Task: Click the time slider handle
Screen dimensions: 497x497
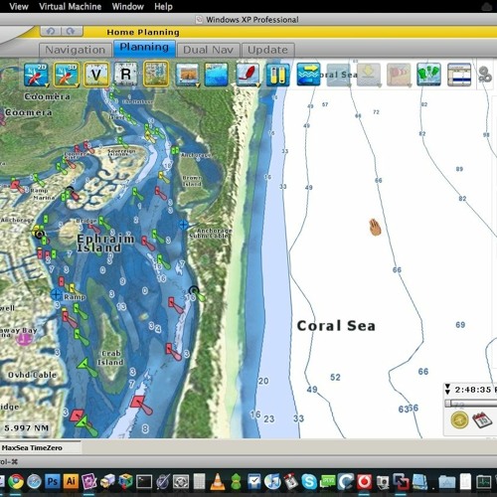Action: pos(448,403)
